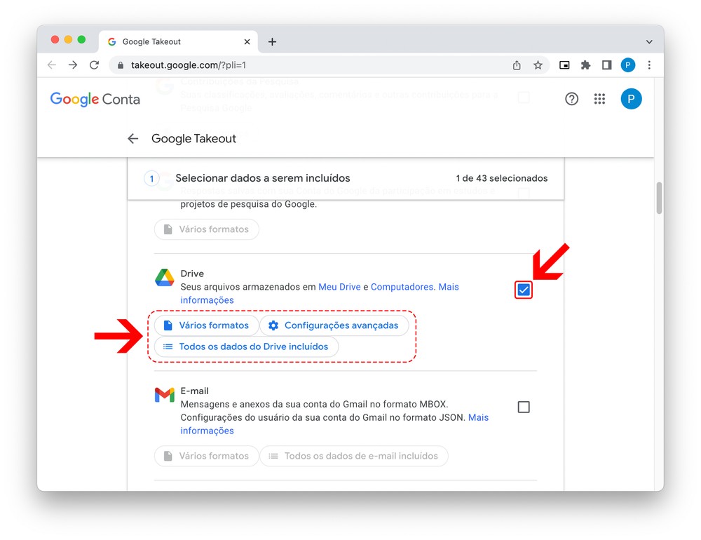Open the Chrome profile avatar in toolbar

pos(627,65)
